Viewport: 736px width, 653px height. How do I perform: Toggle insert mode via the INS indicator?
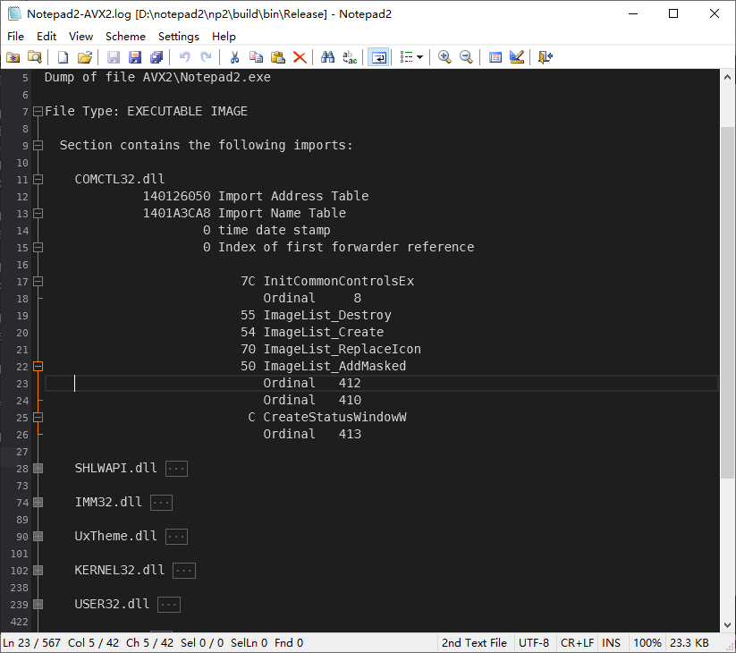coord(612,642)
